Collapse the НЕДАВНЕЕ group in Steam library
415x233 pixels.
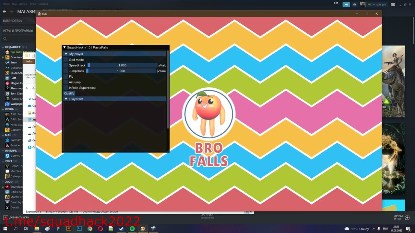(x=3, y=47)
